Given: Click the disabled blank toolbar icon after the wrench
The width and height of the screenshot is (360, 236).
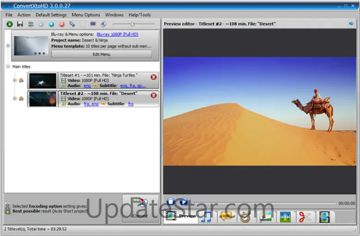Looking at the screenshot, I should pos(83,24).
